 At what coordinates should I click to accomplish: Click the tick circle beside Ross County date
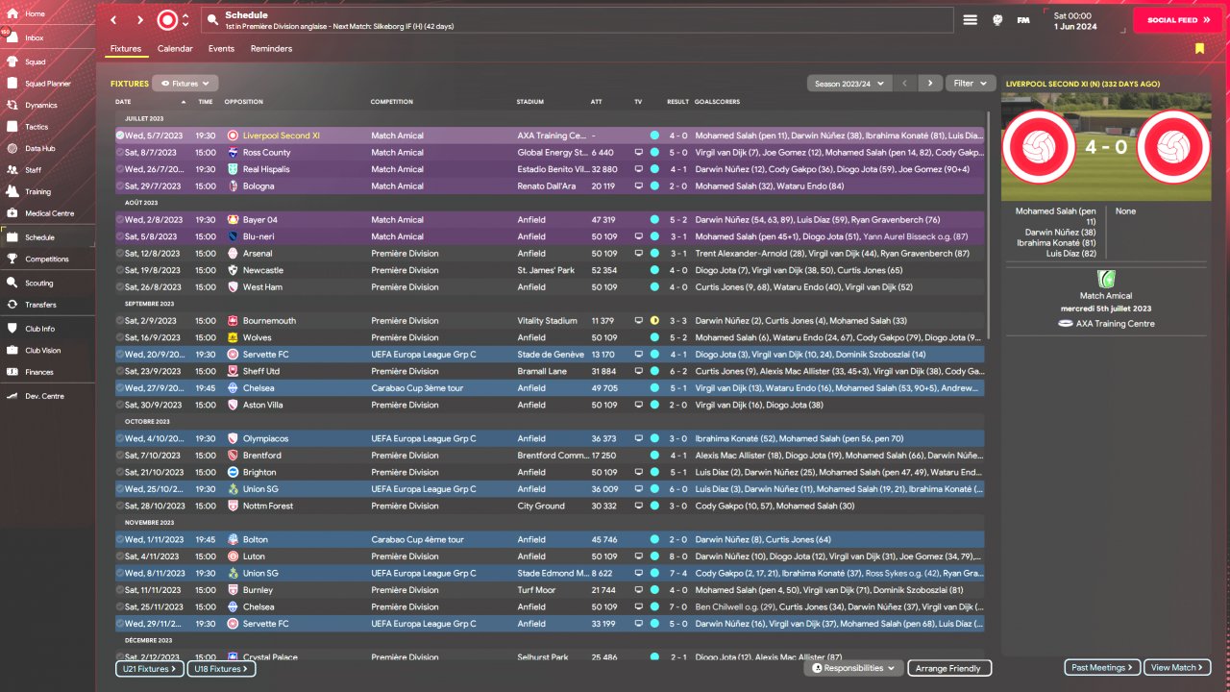[119, 153]
